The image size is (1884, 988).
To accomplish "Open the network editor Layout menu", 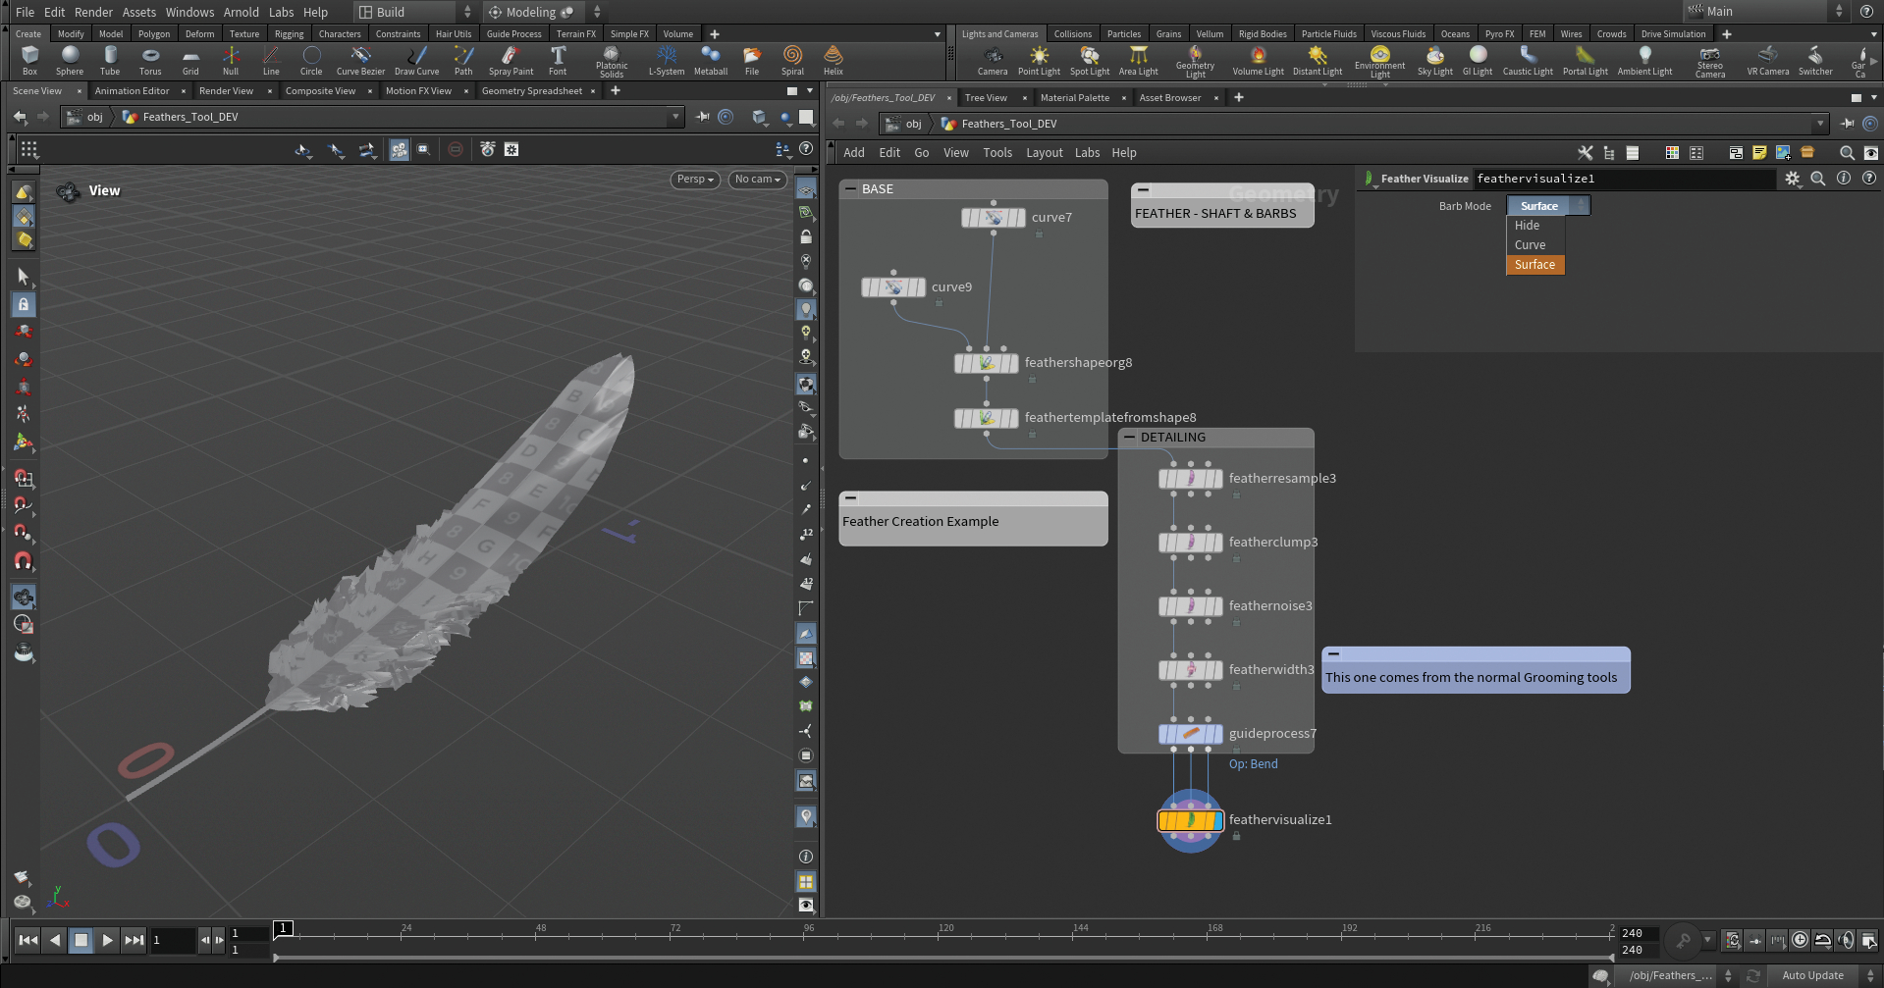I will (1045, 153).
